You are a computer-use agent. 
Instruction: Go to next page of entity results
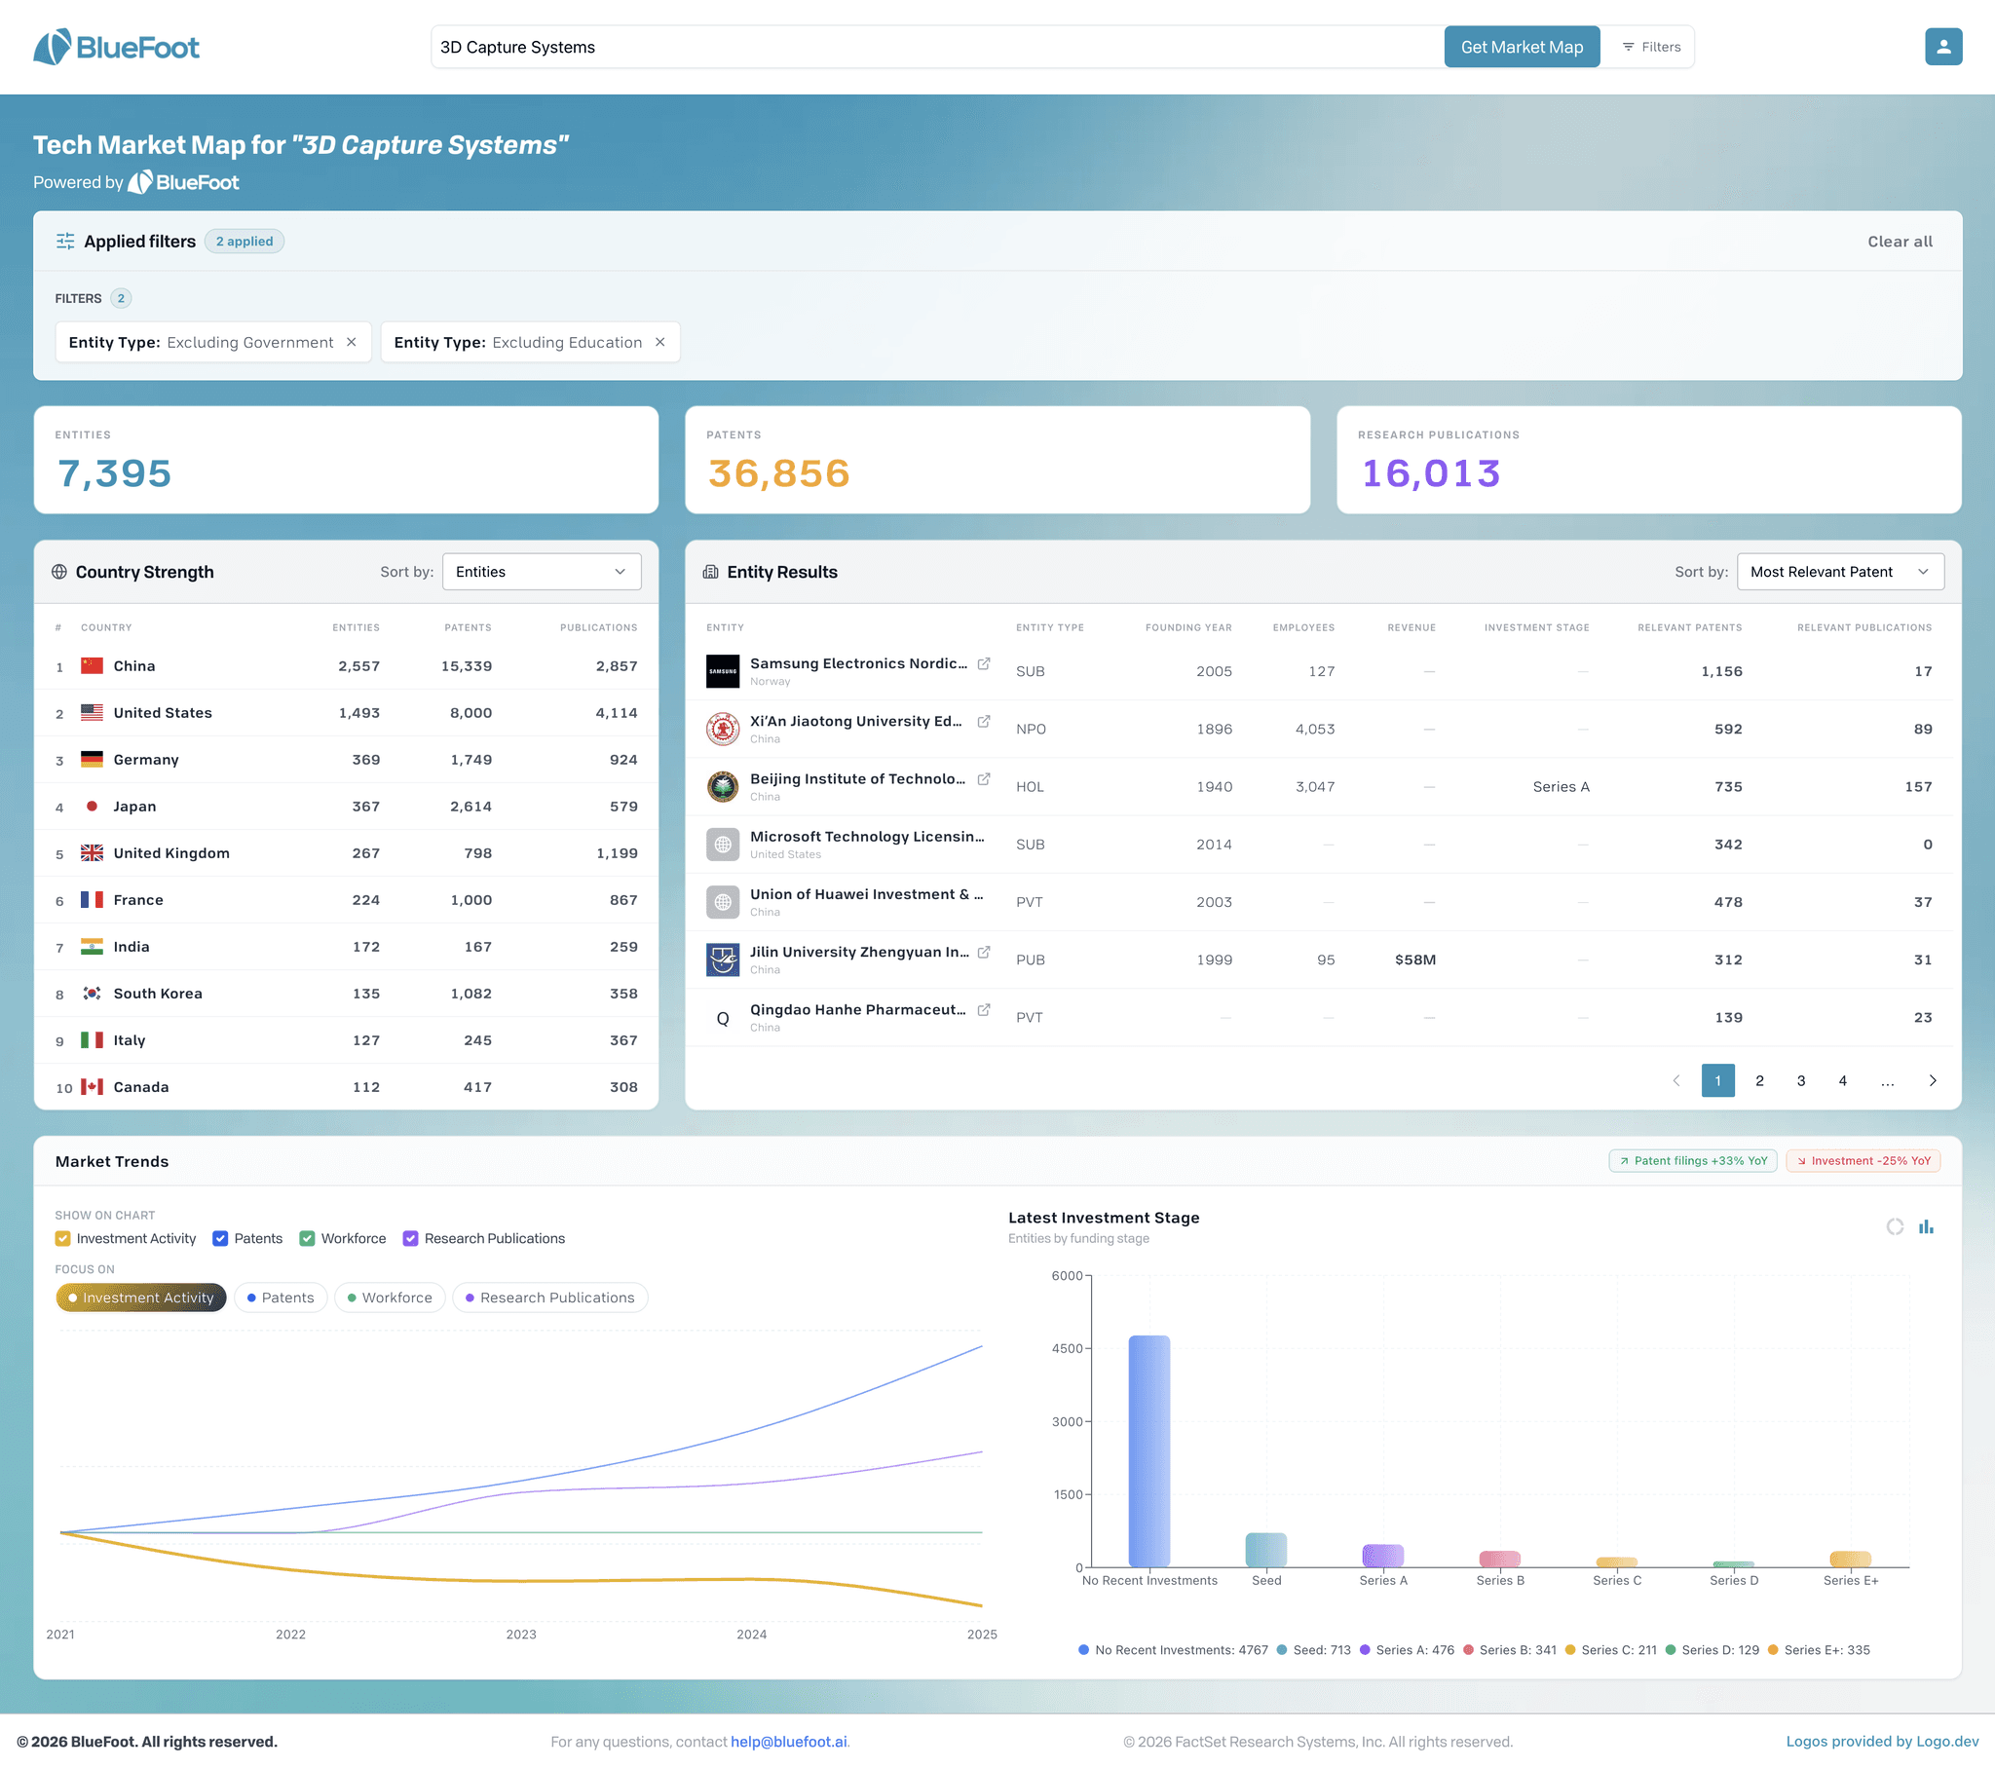click(x=1932, y=1080)
